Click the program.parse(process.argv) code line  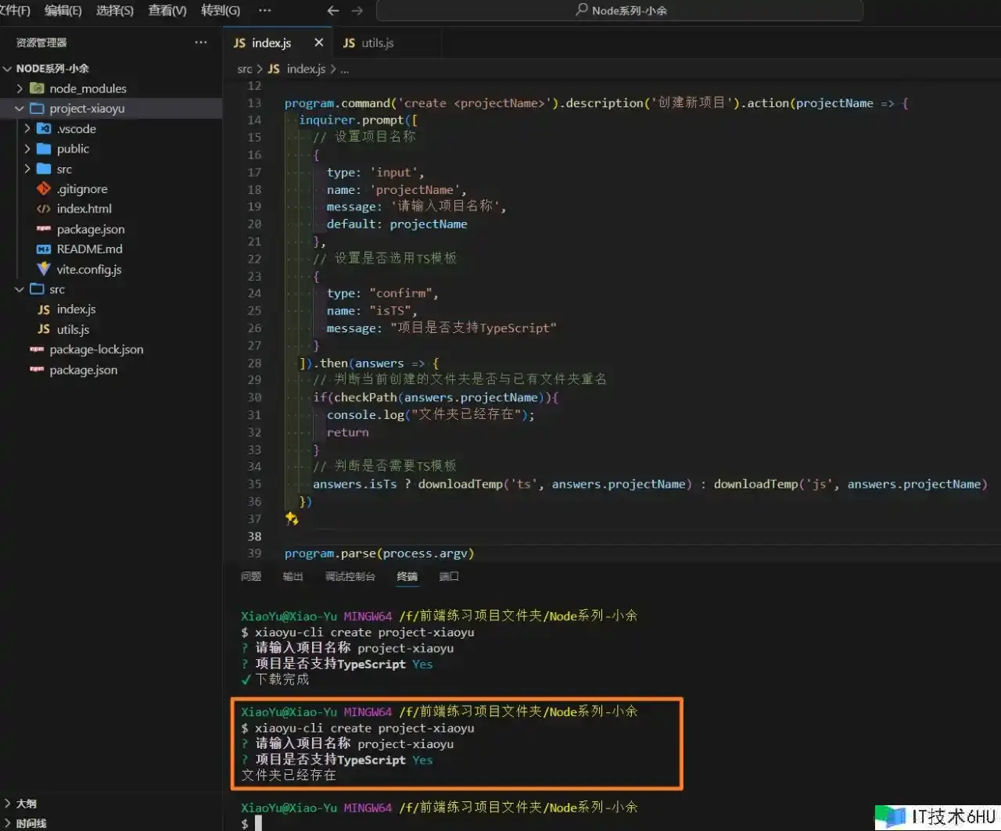[379, 553]
